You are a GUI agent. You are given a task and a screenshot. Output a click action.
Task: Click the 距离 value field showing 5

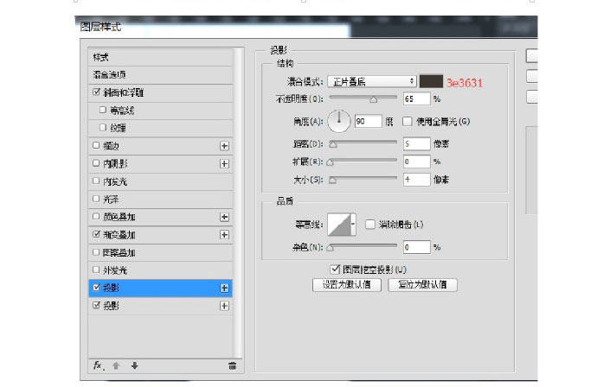417,143
